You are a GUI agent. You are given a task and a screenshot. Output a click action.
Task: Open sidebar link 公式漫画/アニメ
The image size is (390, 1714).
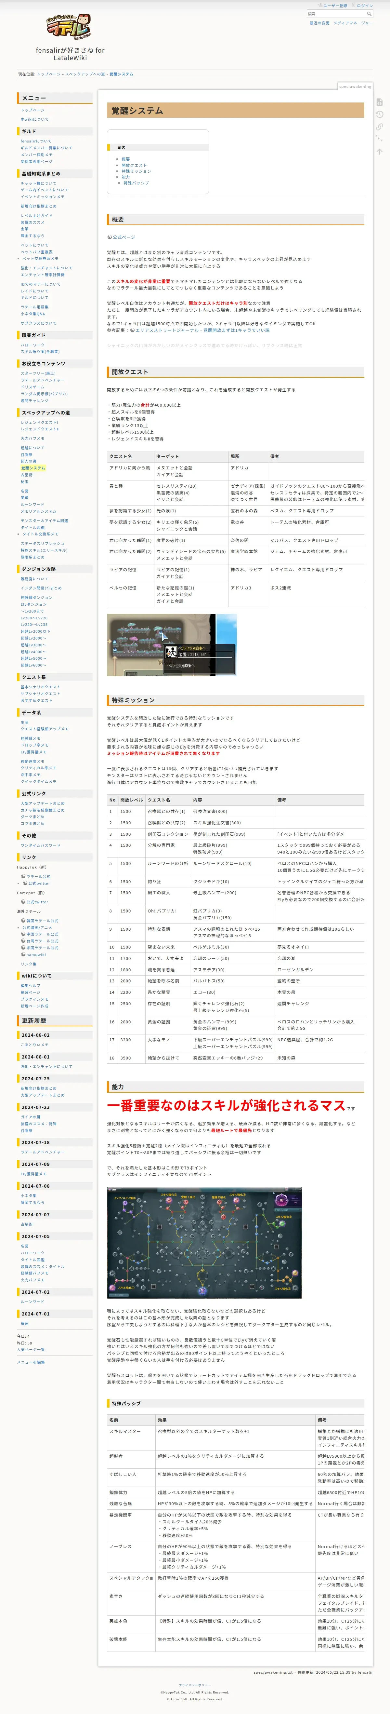point(37,927)
